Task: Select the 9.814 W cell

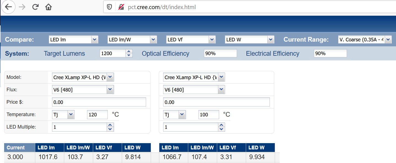Action: pos(136,157)
